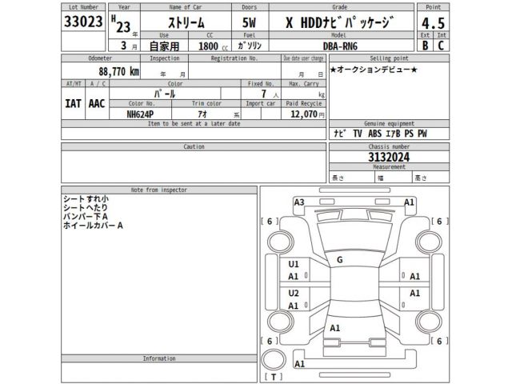
Task: Select the year value H23
Action: coord(121,25)
